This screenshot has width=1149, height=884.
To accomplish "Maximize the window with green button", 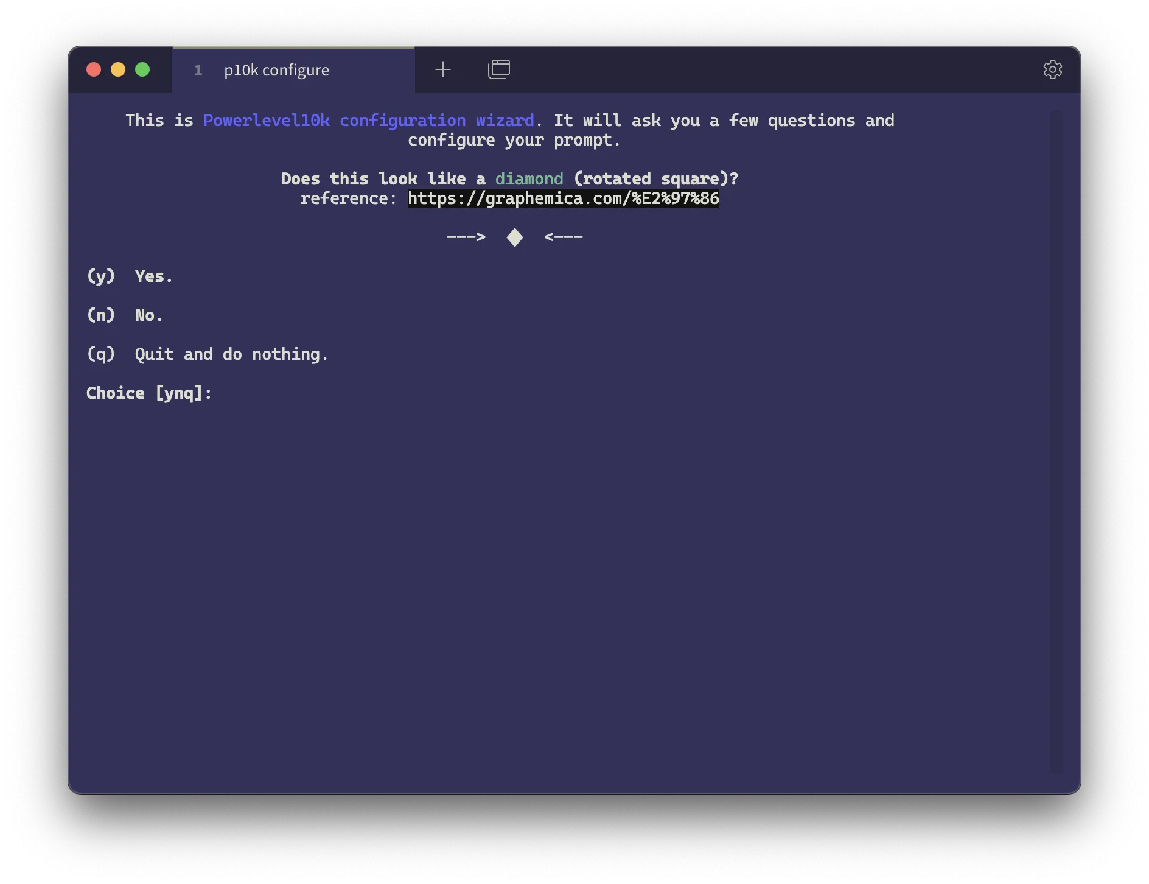I will [x=142, y=69].
